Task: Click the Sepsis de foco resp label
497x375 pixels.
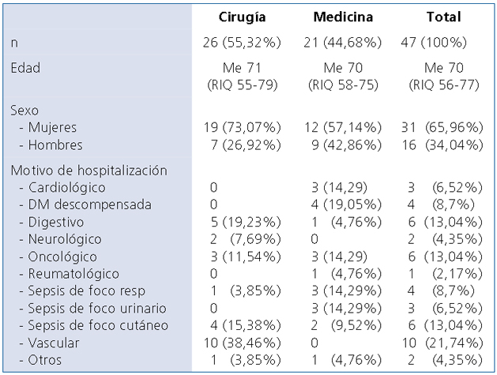Action: point(78,292)
